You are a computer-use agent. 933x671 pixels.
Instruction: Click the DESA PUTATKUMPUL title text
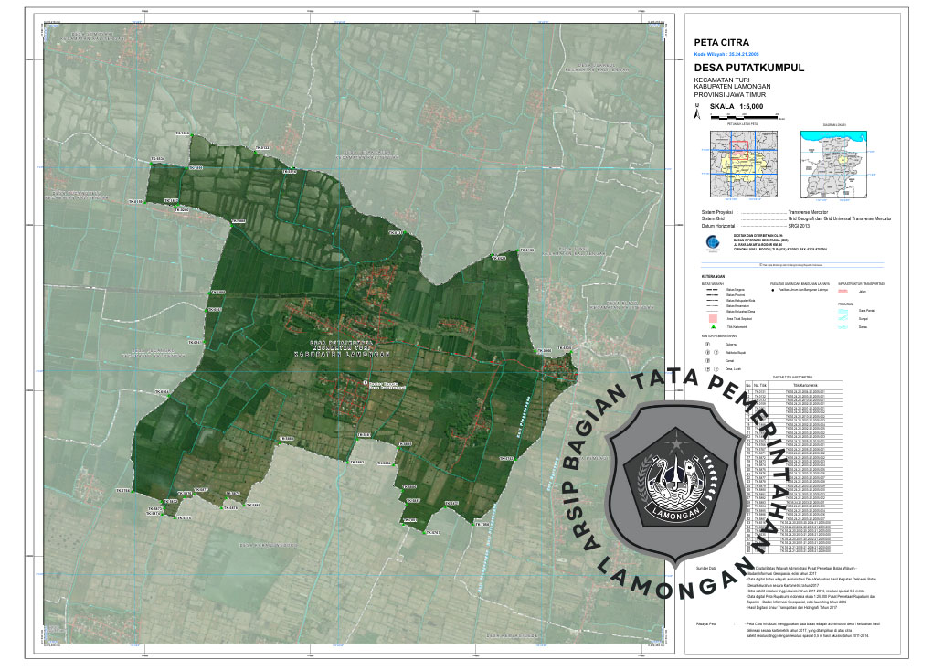click(748, 69)
